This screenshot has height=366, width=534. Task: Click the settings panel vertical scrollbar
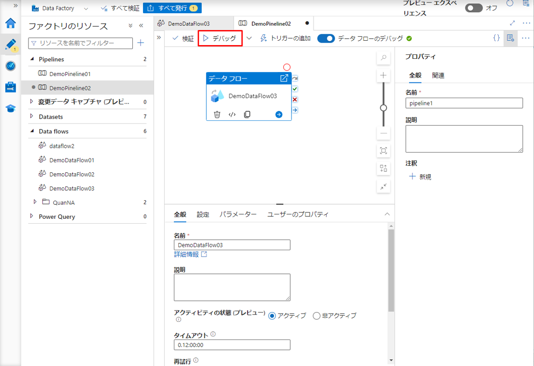(x=391, y=270)
